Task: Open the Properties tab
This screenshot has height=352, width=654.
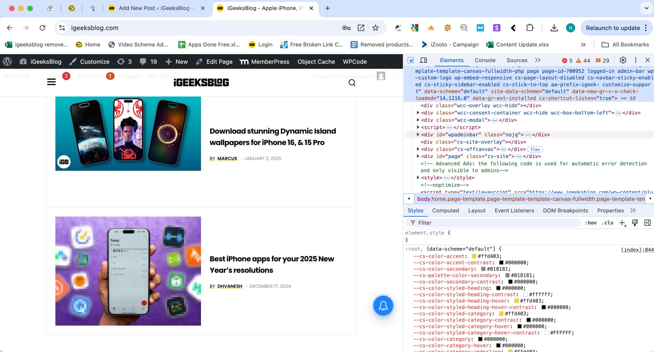Action: click(x=610, y=210)
